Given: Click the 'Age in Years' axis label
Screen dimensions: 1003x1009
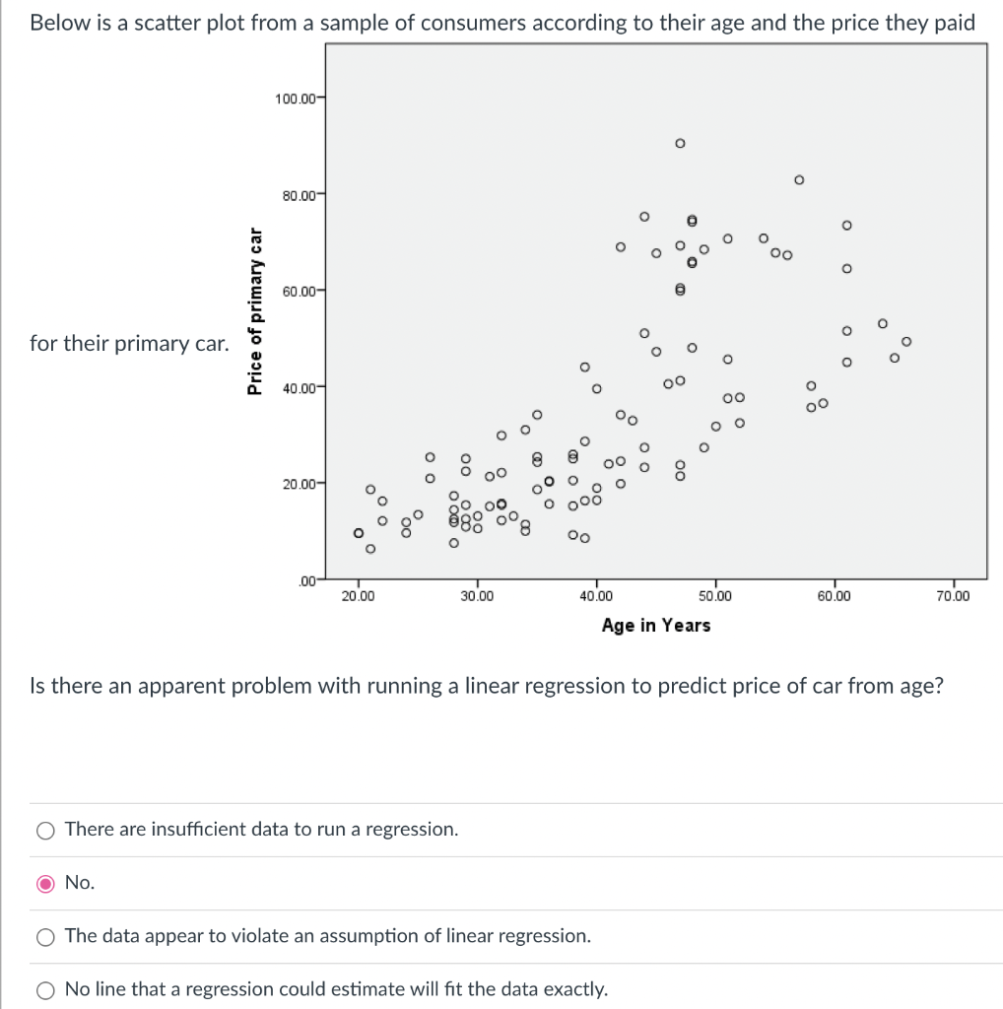Looking at the screenshot, I should coord(655,625).
